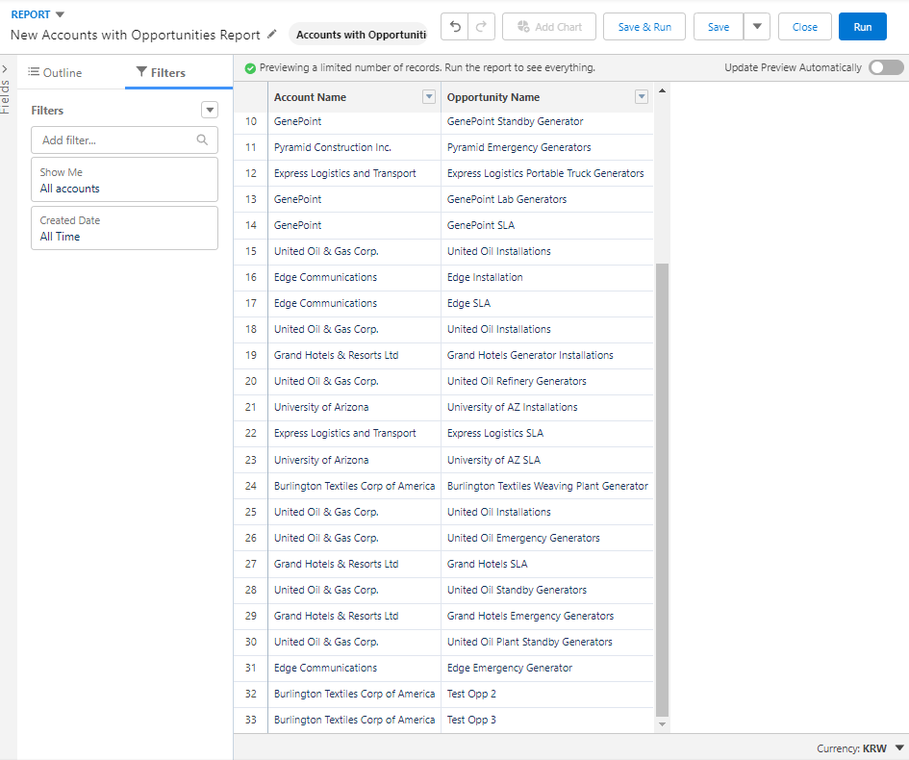This screenshot has width=909, height=760.
Task: Click the scroll down arrow of the table
Action: tap(662, 724)
